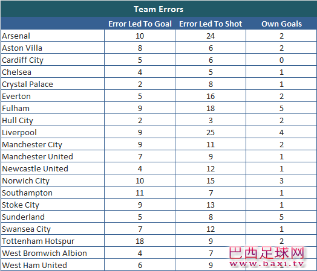Viewport: 317px width, 271px height.
Task: Select Southampton's error led to goal value 11
Action: (x=140, y=193)
